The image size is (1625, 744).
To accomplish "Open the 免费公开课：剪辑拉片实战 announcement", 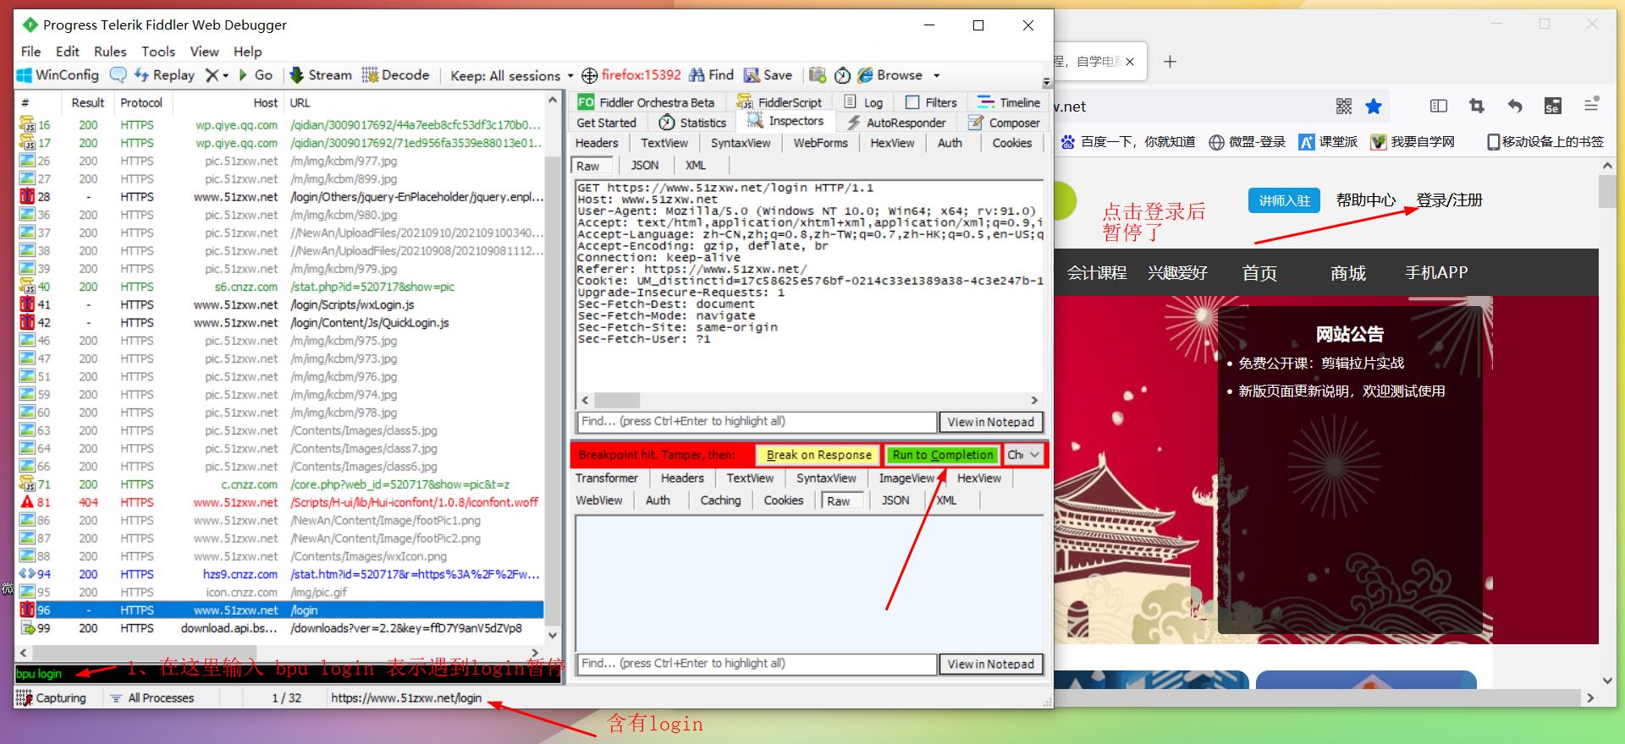I will click(1321, 364).
